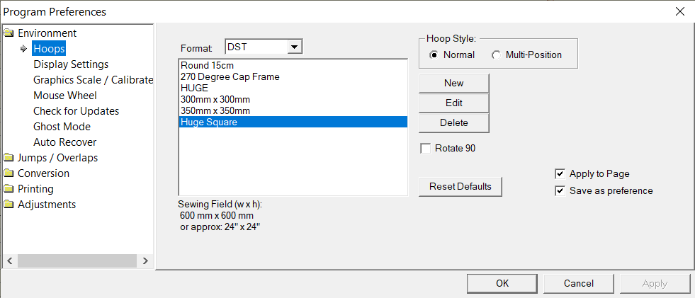
Task: Select Ghost Mode preferences
Action: coord(62,127)
